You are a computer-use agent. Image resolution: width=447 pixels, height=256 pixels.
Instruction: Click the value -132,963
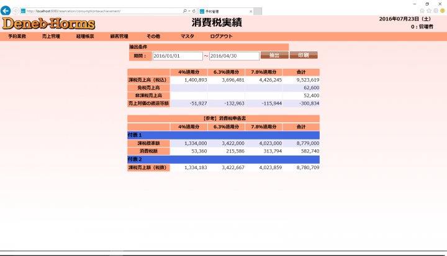(234, 104)
